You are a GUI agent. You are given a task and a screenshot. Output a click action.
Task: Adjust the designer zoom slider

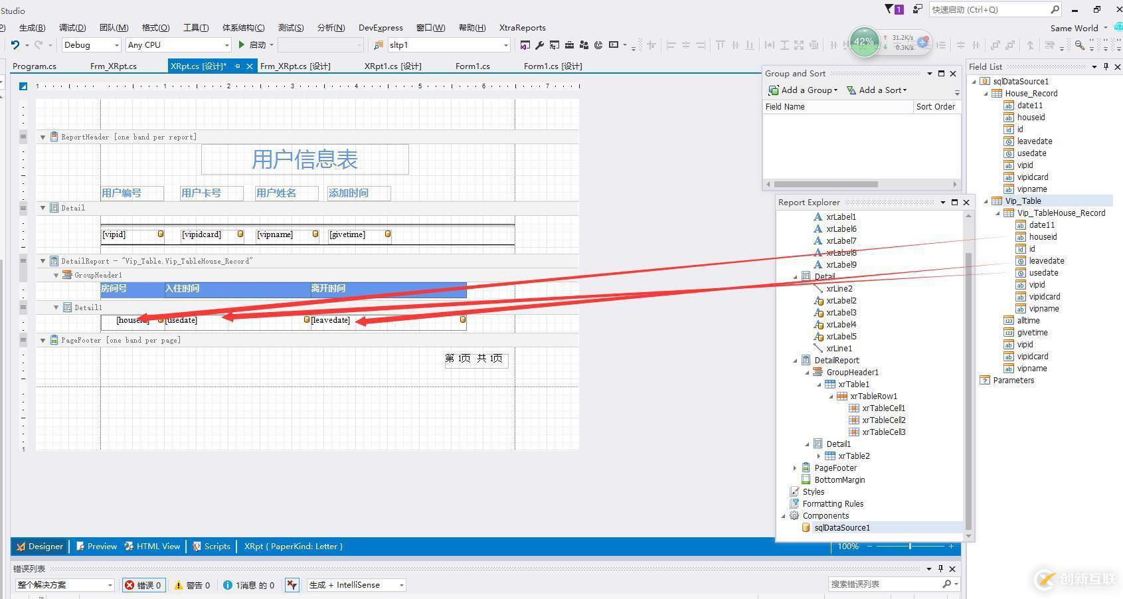tap(910, 547)
